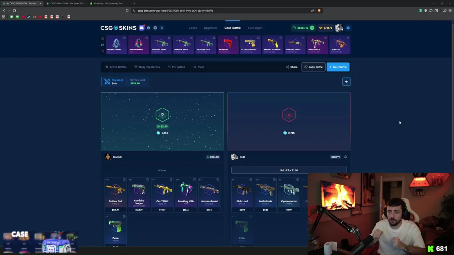Open the Case Battle nav item
This screenshot has height=255, width=454.
[232, 28]
